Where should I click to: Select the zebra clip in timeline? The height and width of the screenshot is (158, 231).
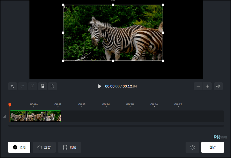35,116
